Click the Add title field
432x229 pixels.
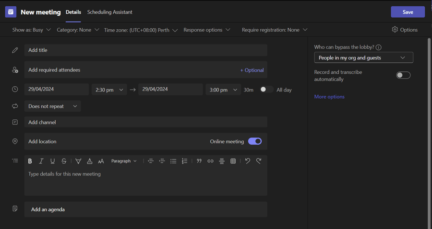point(146,50)
